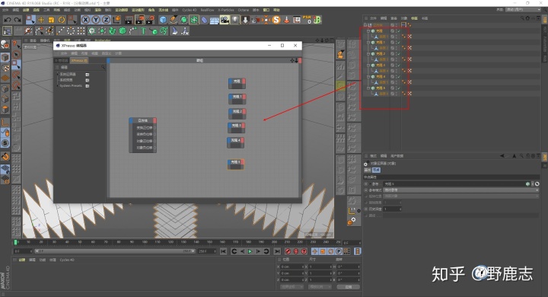548x297 pixels.
Task: Open the Cycles 4D menu in menu bar
Action: [x=189, y=10]
